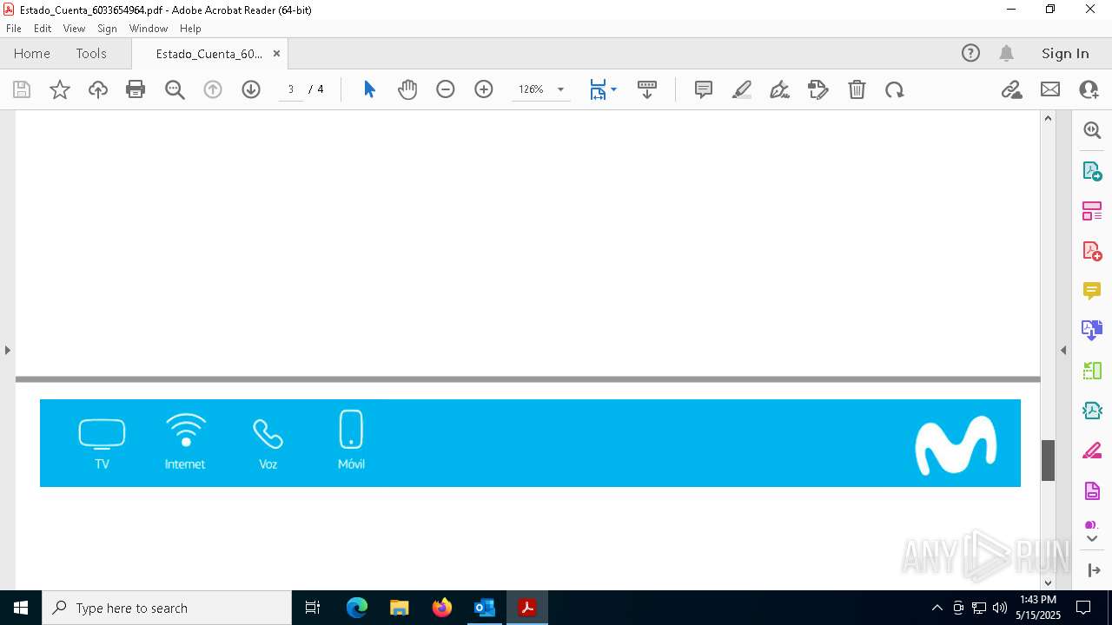Click the scroll down arrow

pyautogui.click(x=1048, y=582)
